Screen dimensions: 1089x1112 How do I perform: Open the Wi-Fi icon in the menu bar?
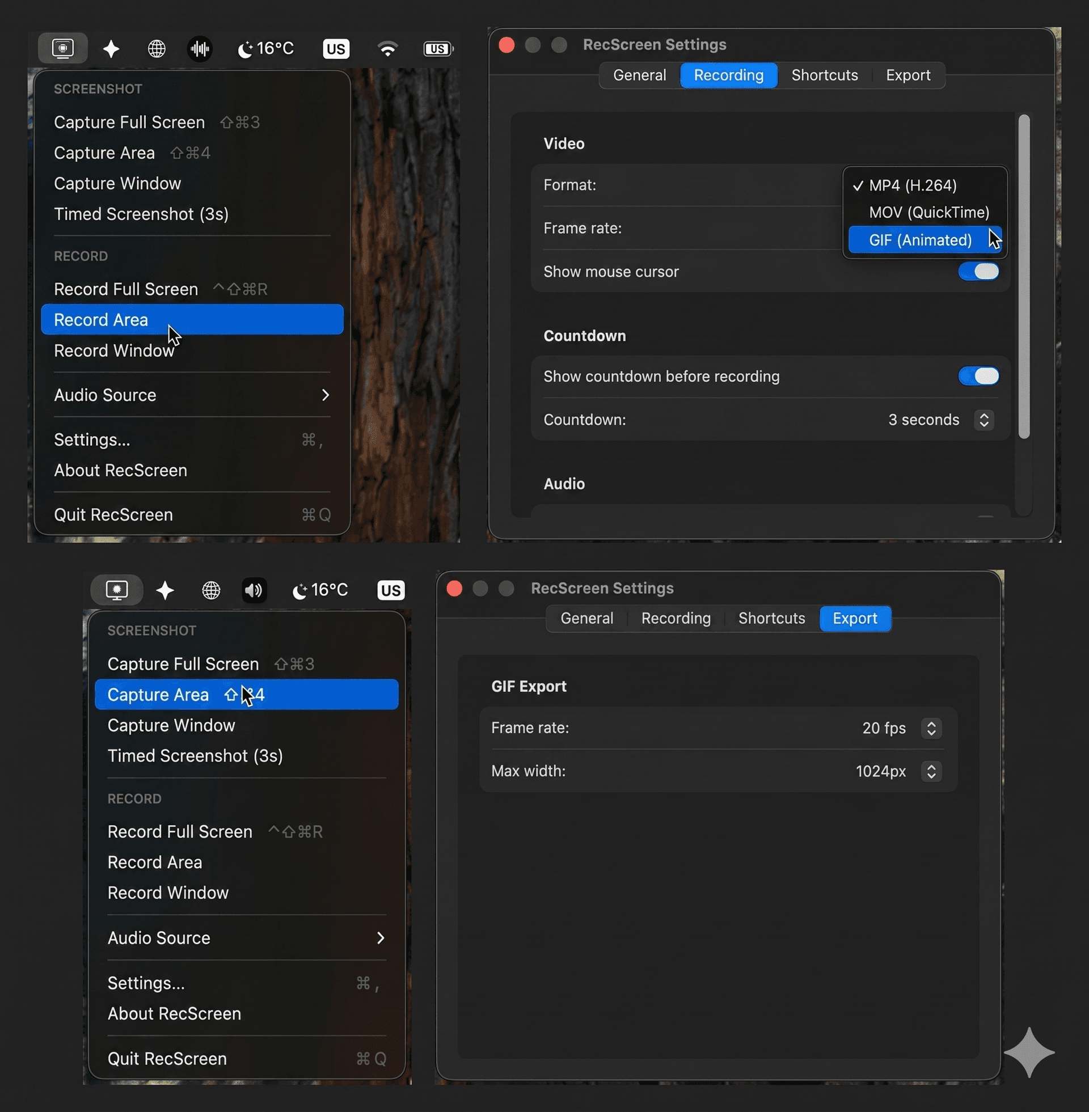click(388, 49)
